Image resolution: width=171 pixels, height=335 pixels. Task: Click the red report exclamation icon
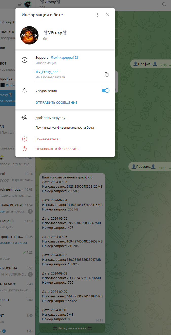click(x=25, y=139)
